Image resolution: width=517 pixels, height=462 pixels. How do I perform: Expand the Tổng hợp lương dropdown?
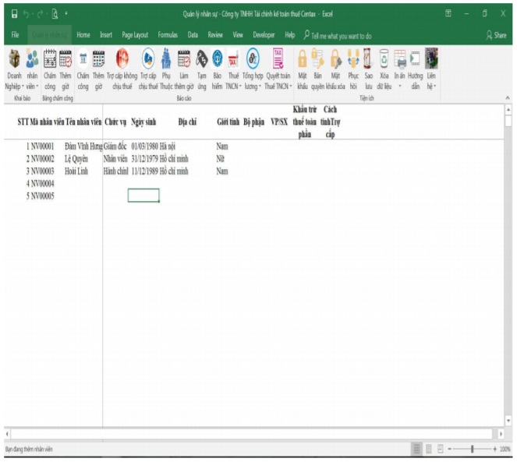point(253,86)
